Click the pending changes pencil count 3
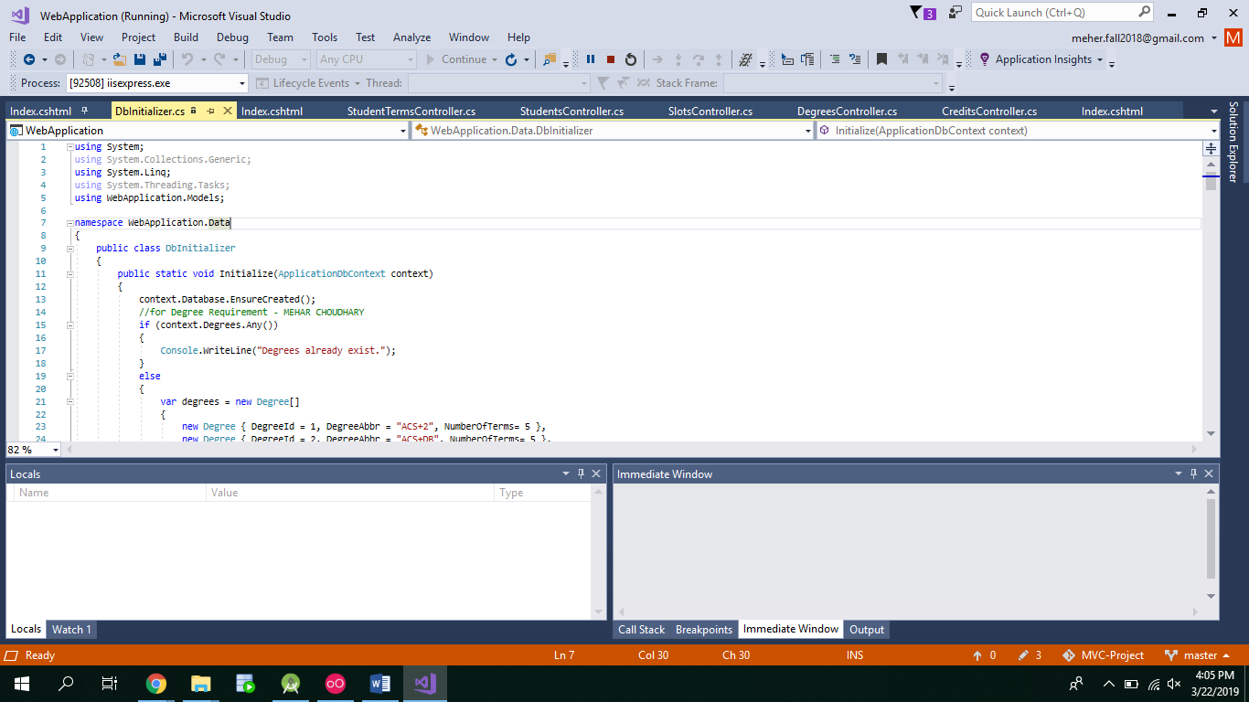 tap(1030, 655)
